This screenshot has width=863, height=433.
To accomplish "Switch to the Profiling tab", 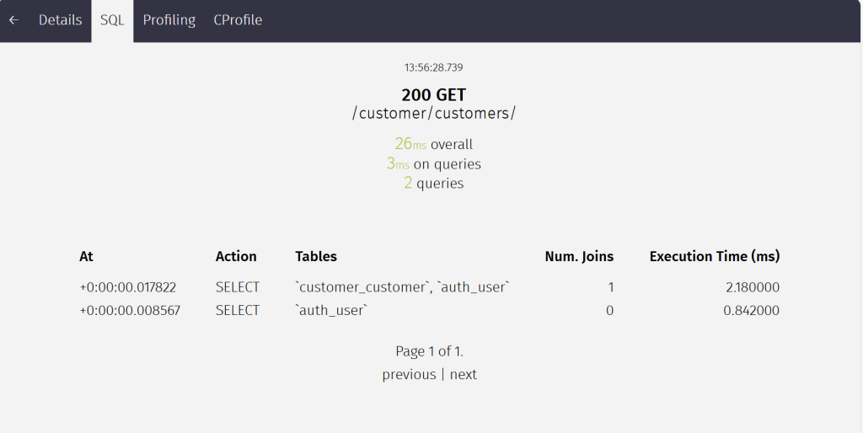I will click(169, 20).
